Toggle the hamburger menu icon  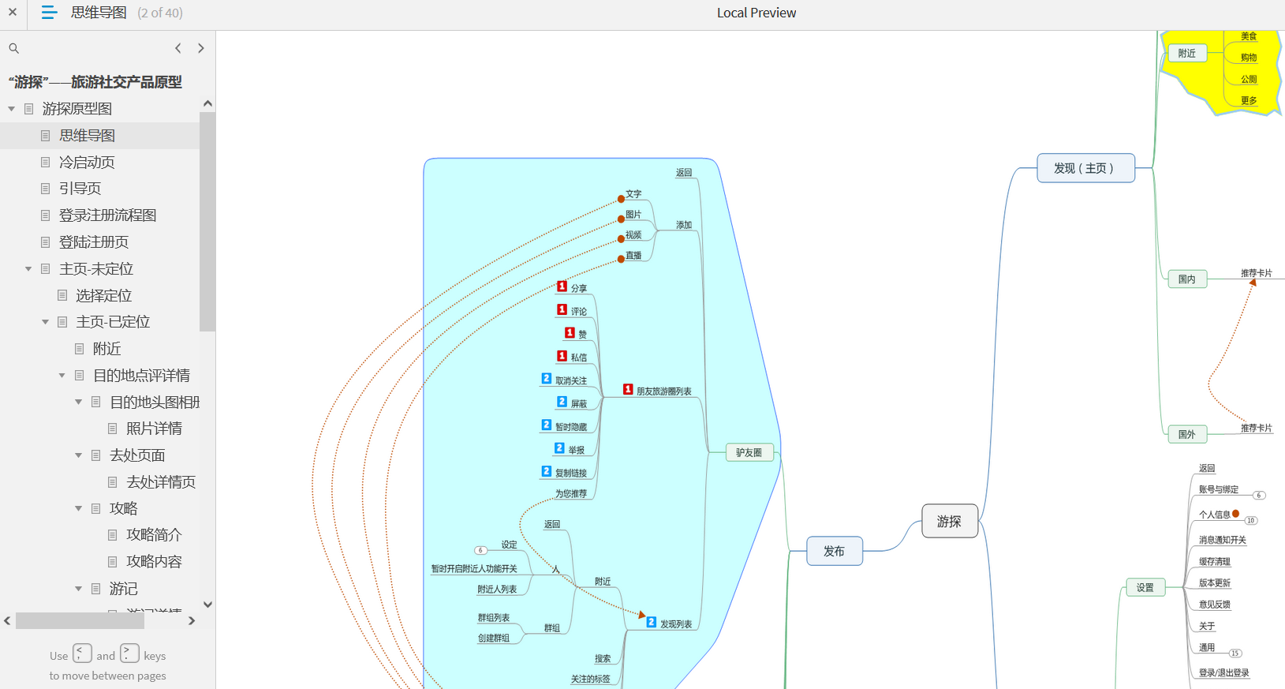click(49, 13)
